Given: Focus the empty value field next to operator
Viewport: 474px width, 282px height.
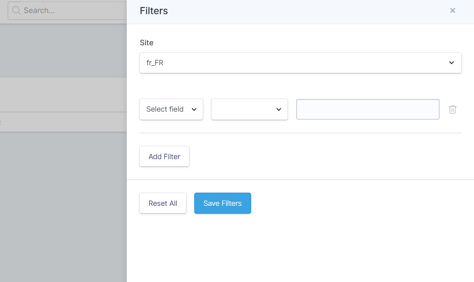Looking at the screenshot, I should 368,109.
